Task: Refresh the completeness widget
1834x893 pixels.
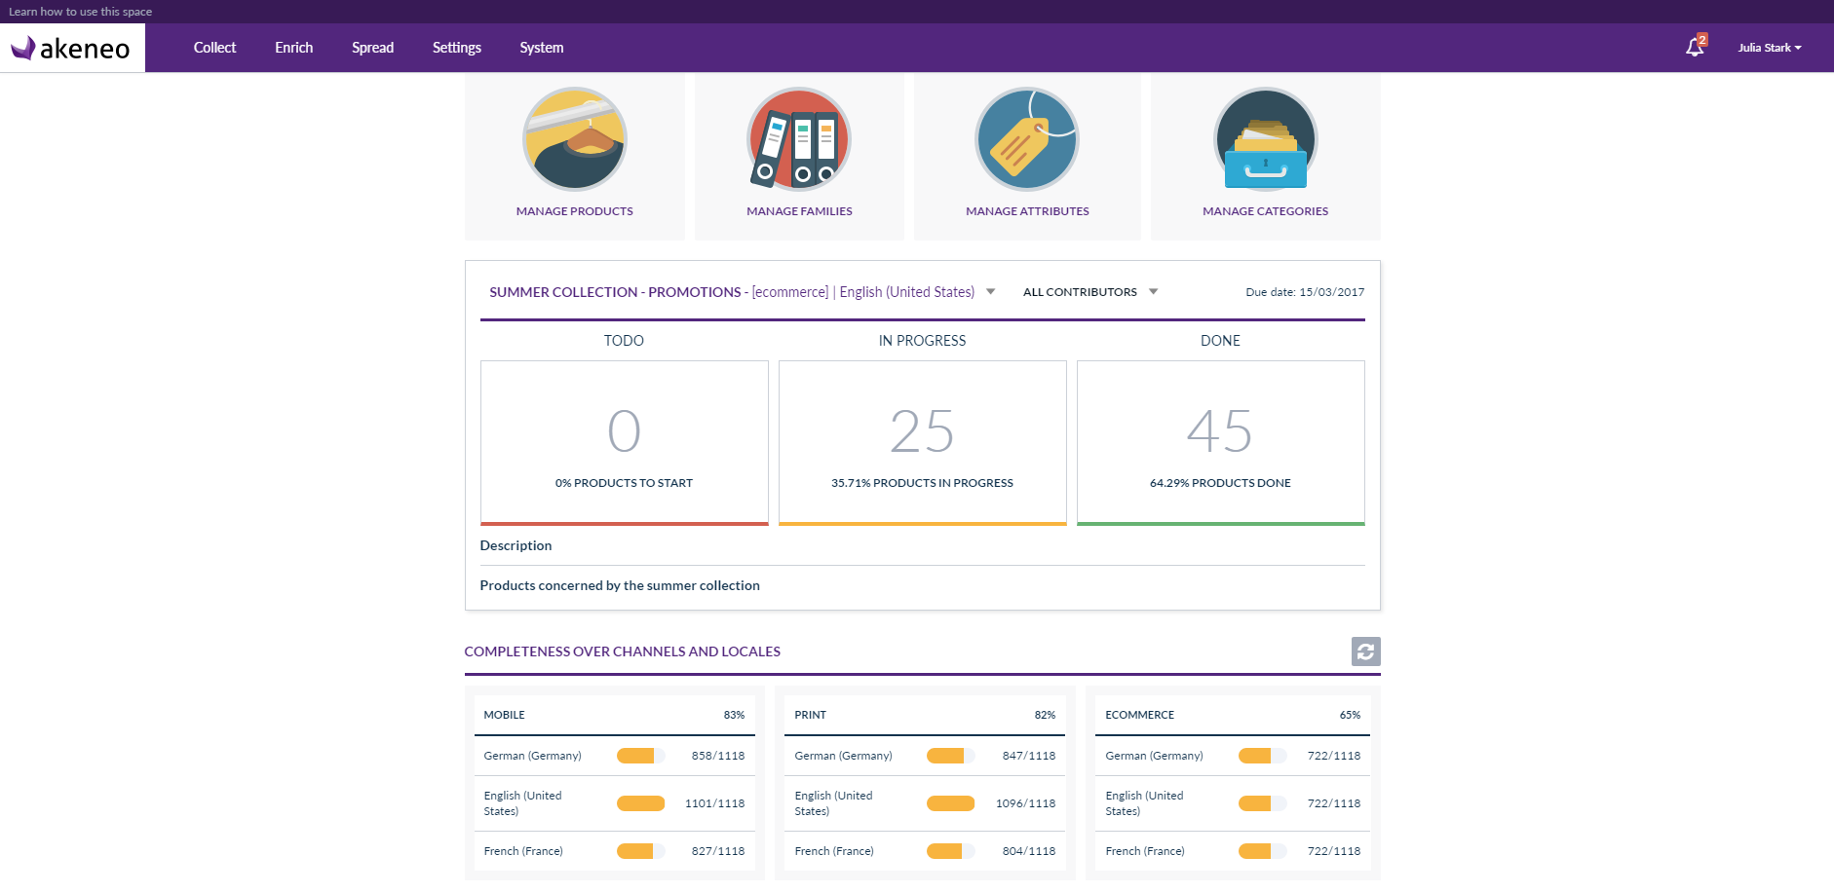Action: click(x=1365, y=651)
